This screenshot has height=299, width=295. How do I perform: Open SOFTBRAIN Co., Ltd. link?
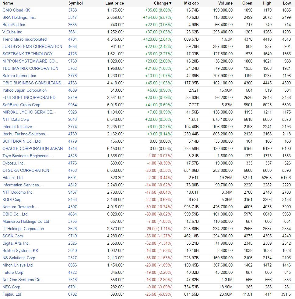pos(22,141)
